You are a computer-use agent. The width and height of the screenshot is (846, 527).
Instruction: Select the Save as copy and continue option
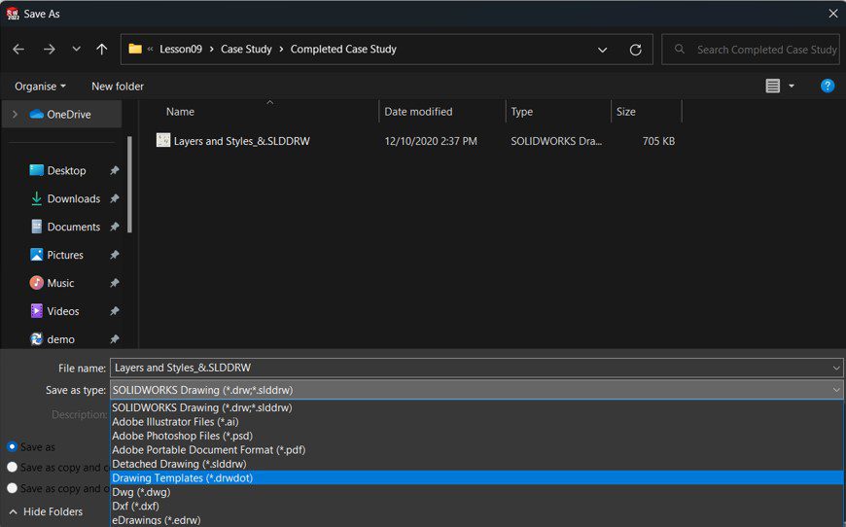pyautogui.click(x=12, y=467)
